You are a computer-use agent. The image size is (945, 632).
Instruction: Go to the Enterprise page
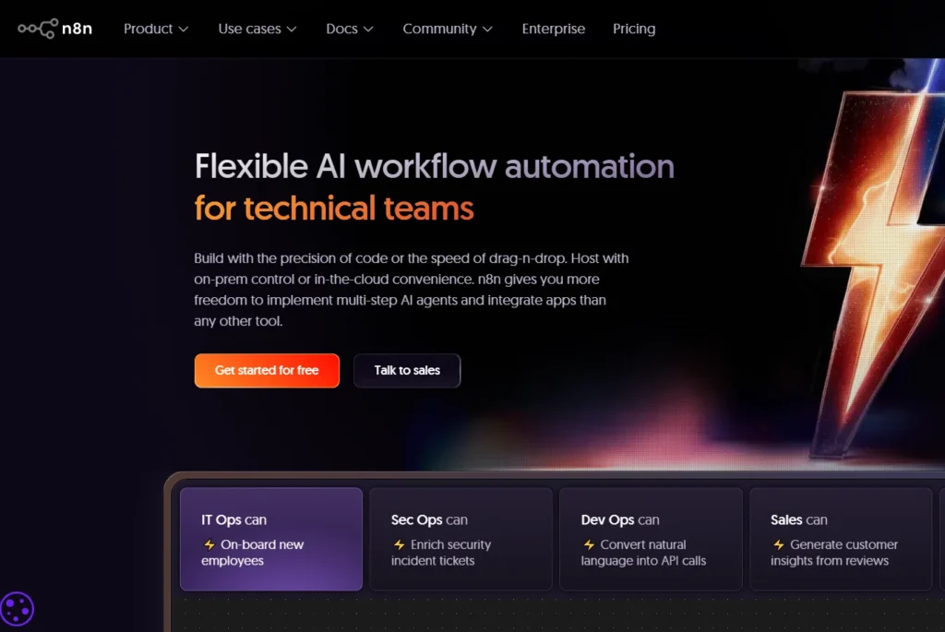[553, 29]
